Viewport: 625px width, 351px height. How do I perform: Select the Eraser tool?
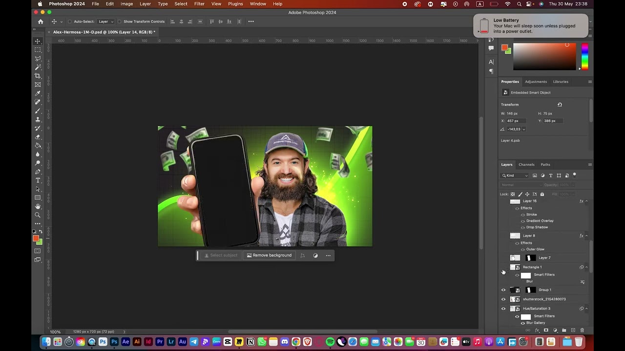coord(38,137)
